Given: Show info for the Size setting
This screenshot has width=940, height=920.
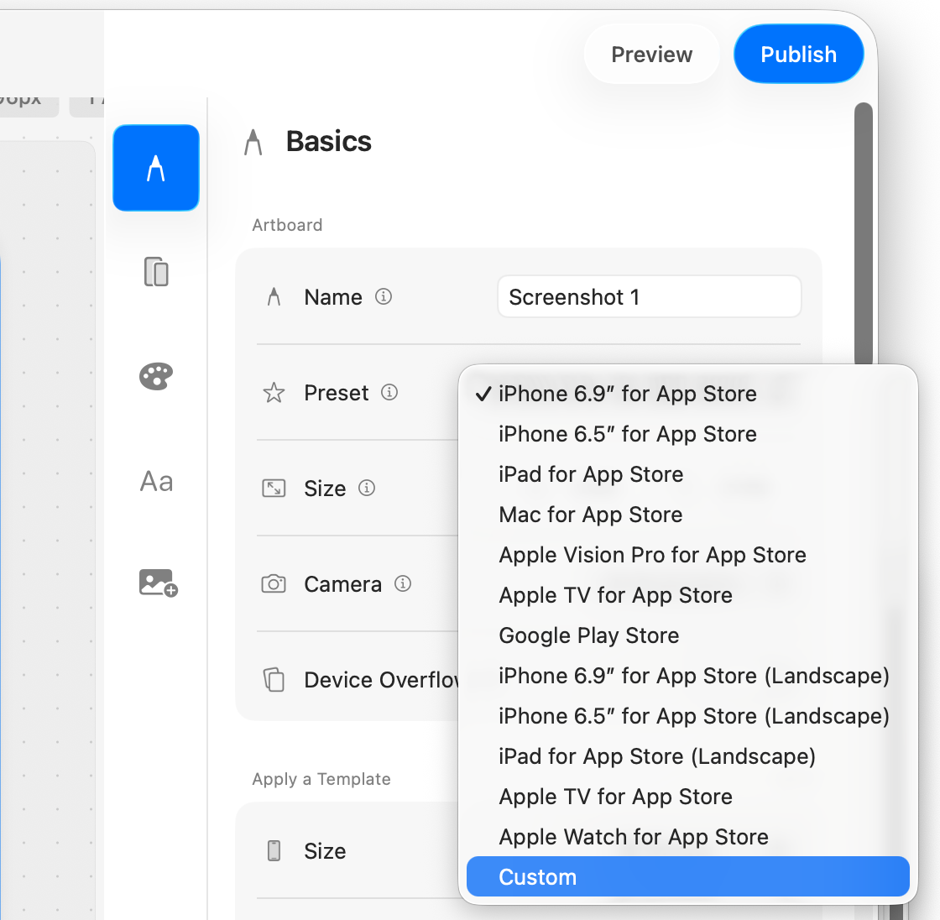Looking at the screenshot, I should tap(367, 488).
